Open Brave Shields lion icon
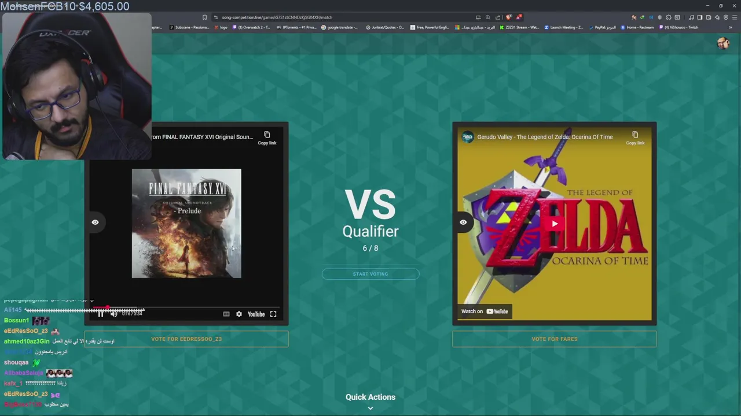This screenshot has height=416, width=741. (508, 17)
